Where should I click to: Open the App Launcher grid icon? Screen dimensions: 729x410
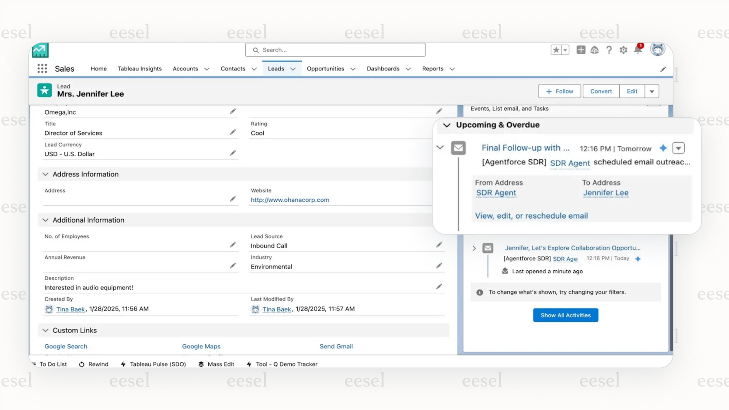tap(42, 69)
